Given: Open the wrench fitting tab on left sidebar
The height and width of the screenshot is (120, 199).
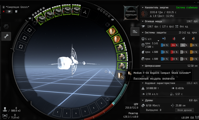Looking at the screenshot, I should click(6, 36).
